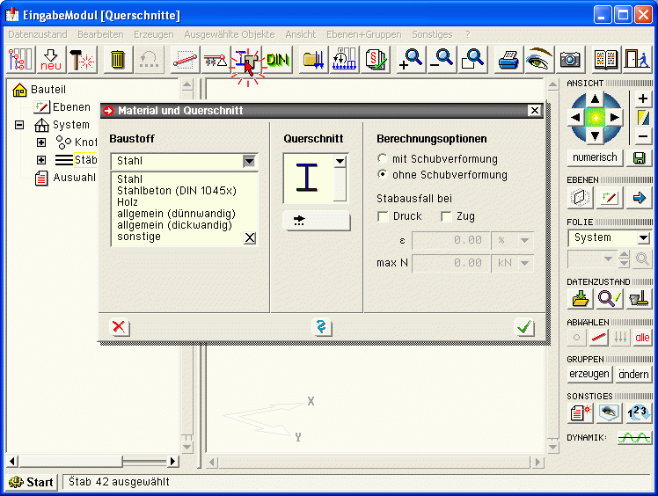Viewport: 658px width, 496px height.
Task: Click the printer icon in toolbar
Action: point(509,59)
